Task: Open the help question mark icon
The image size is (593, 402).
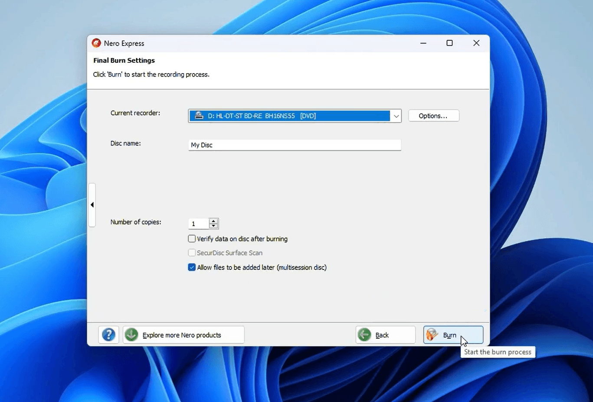Action: click(x=108, y=335)
